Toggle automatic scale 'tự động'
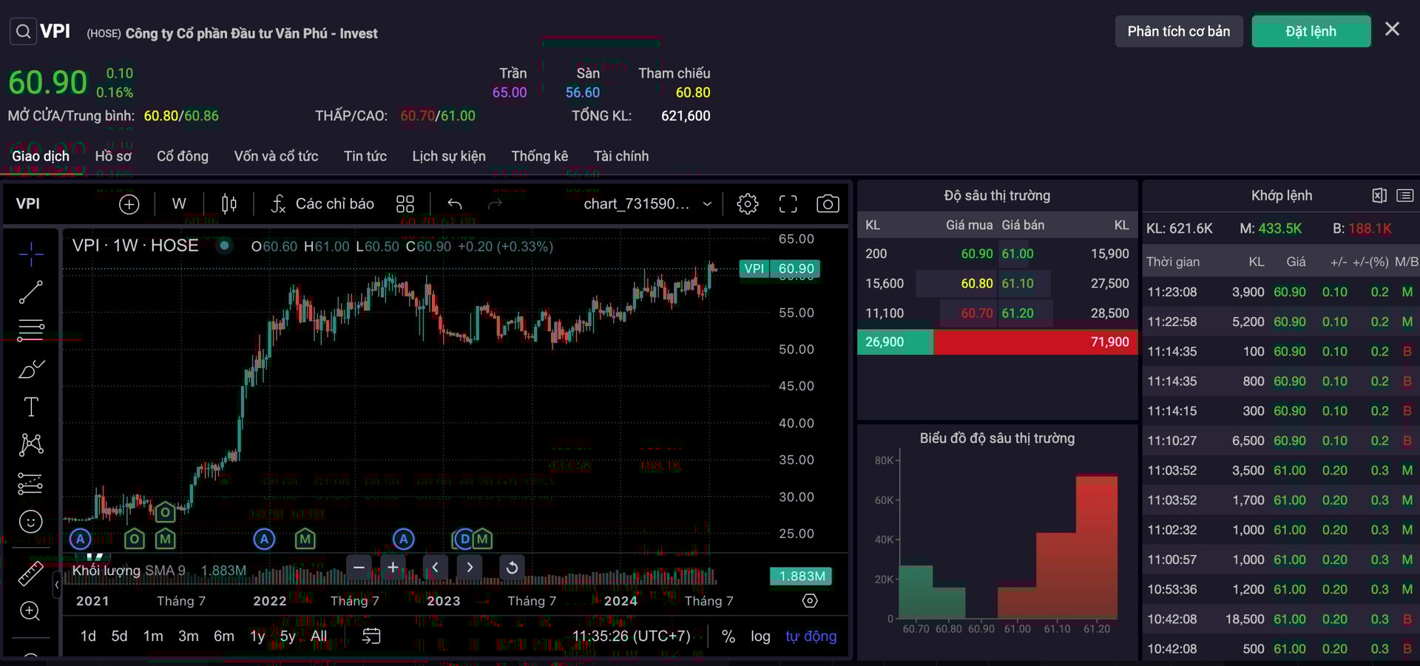 (x=811, y=636)
